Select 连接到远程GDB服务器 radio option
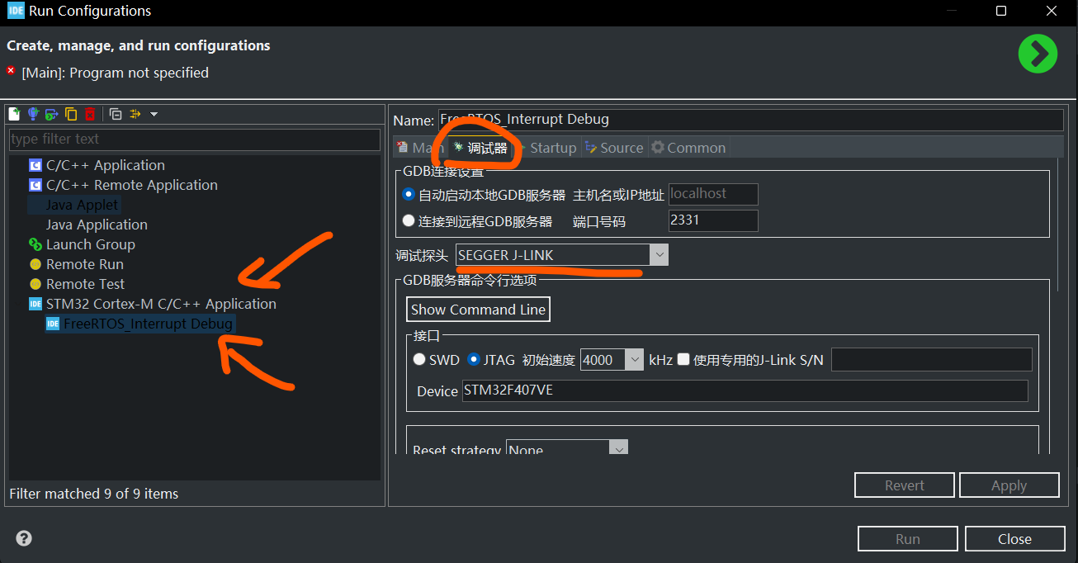 click(x=409, y=221)
